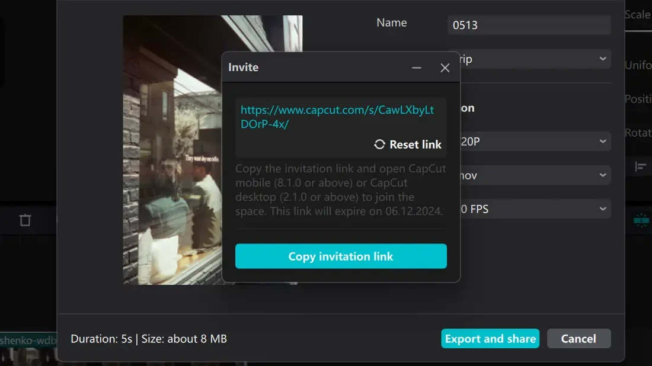
Task: Select the shenko-wdb clip on the timeline
Action: tap(28, 341)
